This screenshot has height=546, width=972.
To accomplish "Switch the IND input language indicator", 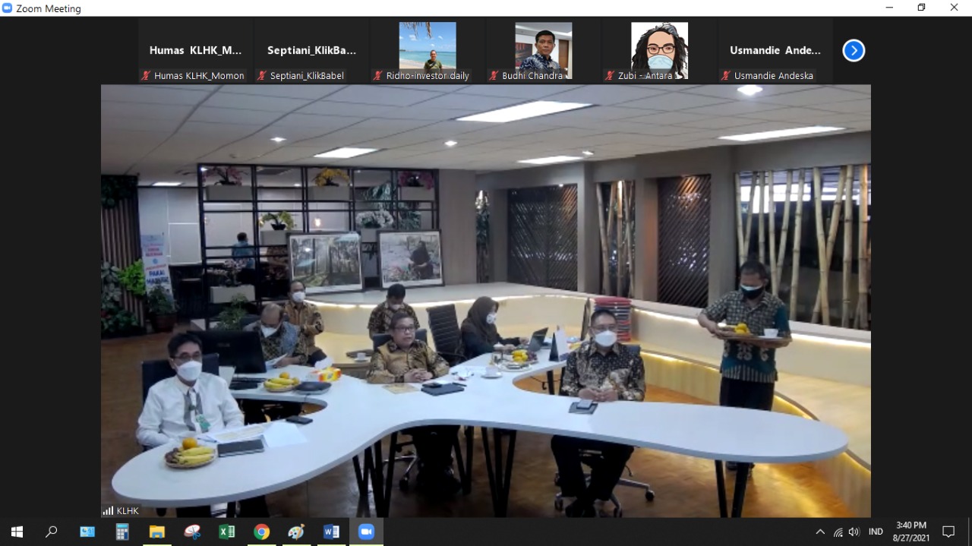I will tap(876, 532).
